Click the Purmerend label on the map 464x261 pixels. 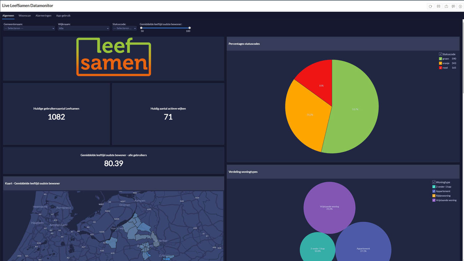[64, 208]
